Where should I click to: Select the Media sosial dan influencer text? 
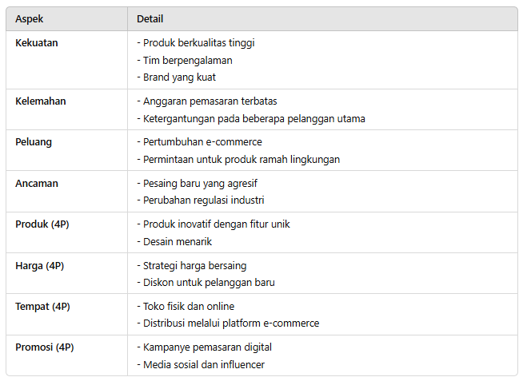point(203,364)
